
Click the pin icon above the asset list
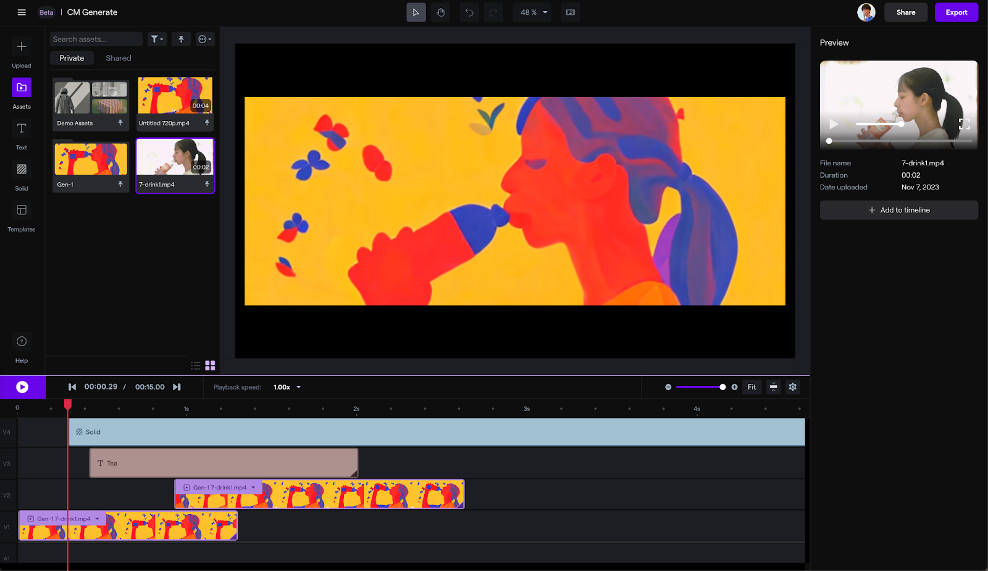(181, 38)
